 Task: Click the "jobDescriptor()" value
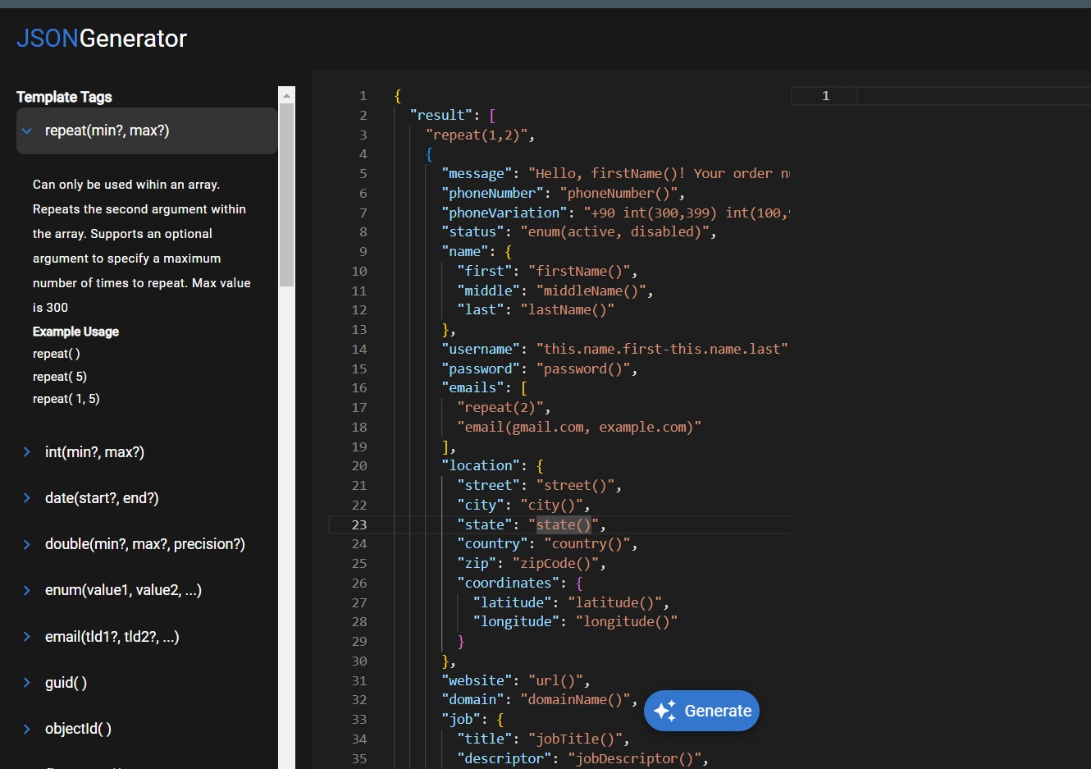pyautogui.click(x=635, y=759)
